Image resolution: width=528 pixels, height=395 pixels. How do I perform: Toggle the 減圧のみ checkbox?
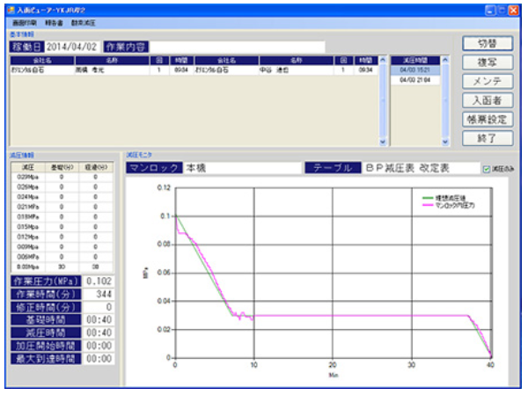[487, 169]
